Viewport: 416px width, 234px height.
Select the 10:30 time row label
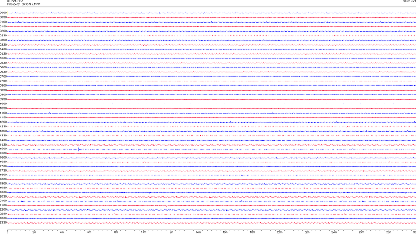(x=3, y=108)
